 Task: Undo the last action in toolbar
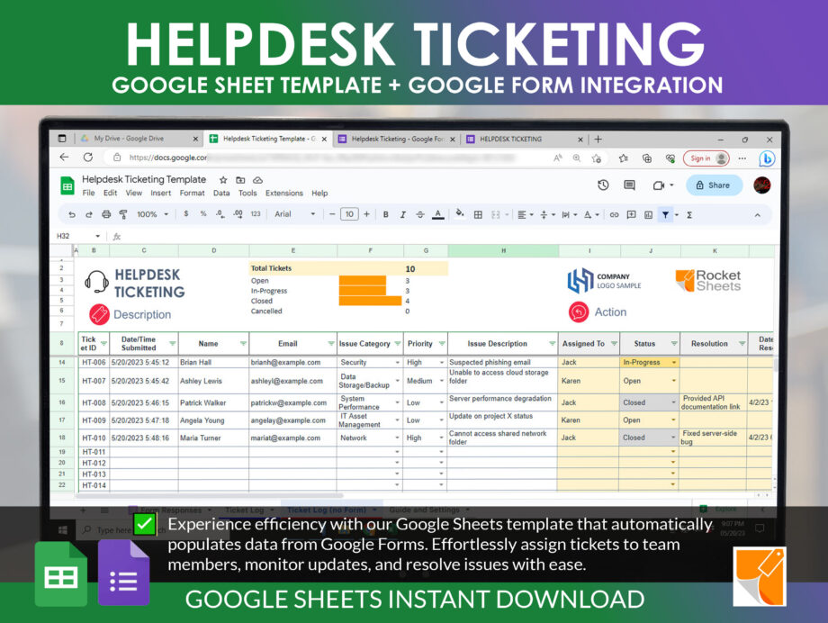pos(72,214)
